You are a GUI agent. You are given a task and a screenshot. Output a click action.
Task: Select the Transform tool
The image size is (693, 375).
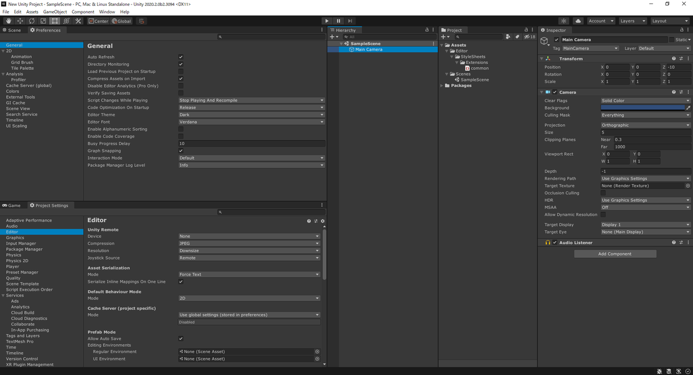(x=66, y=21)
